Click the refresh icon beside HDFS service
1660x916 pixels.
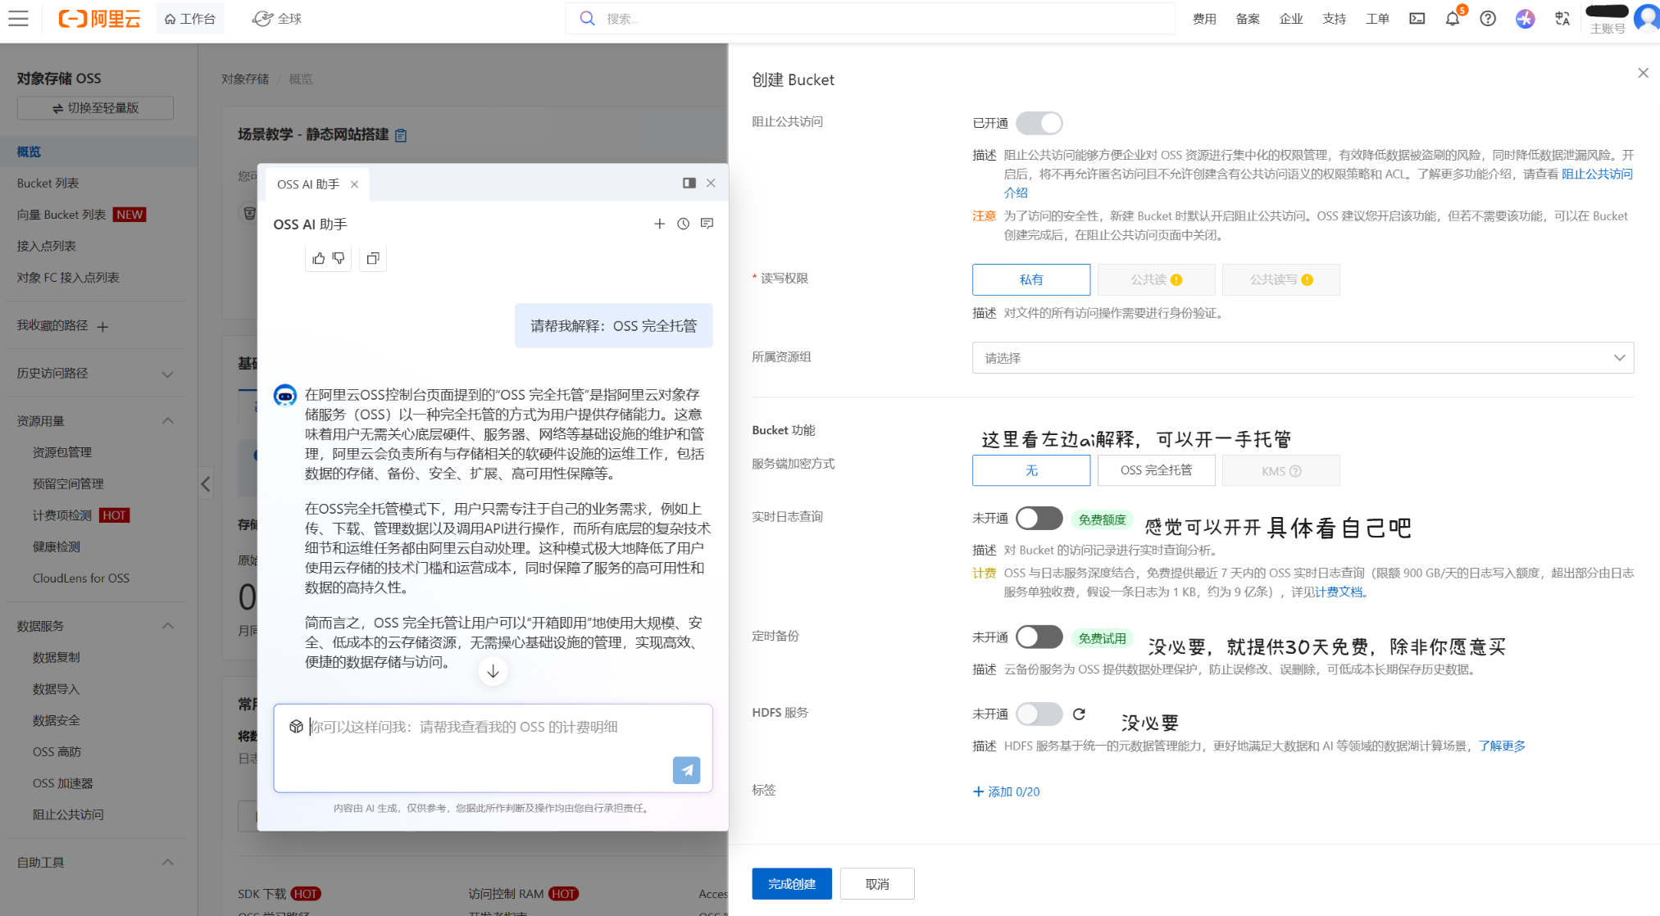1079,714
